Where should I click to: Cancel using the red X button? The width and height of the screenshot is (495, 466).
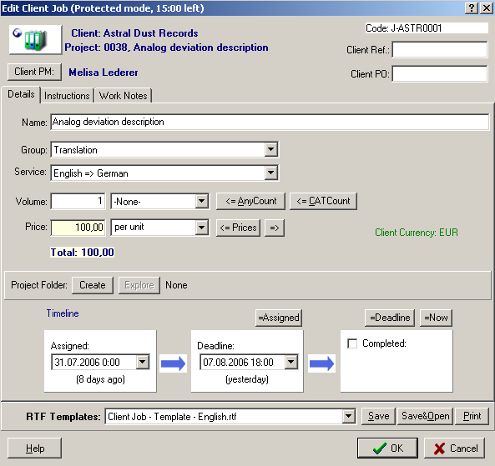(x=454, y=448)
